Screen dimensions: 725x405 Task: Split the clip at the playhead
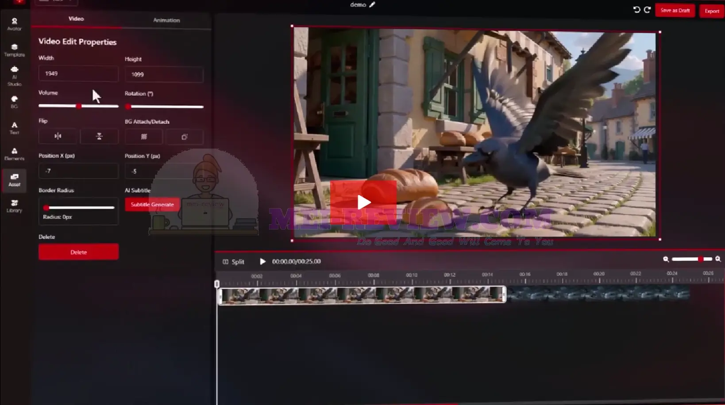(233, 262)
